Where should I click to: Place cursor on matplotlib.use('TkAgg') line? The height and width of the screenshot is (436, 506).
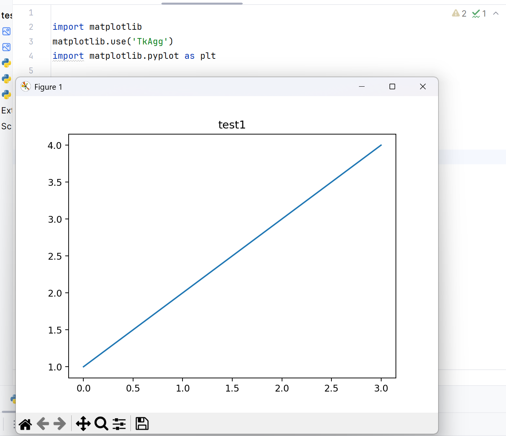[113, 41]
